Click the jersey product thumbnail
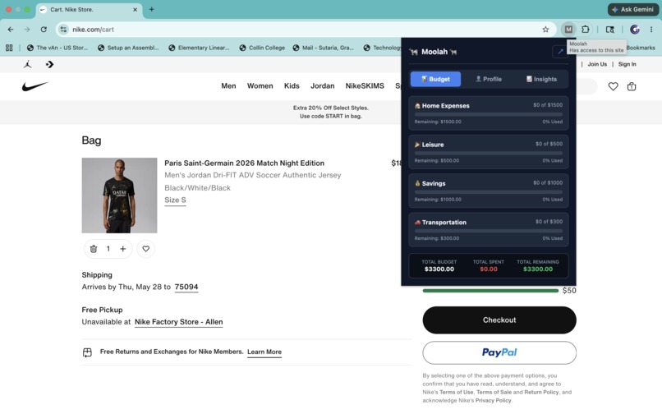 pos(119,195)
